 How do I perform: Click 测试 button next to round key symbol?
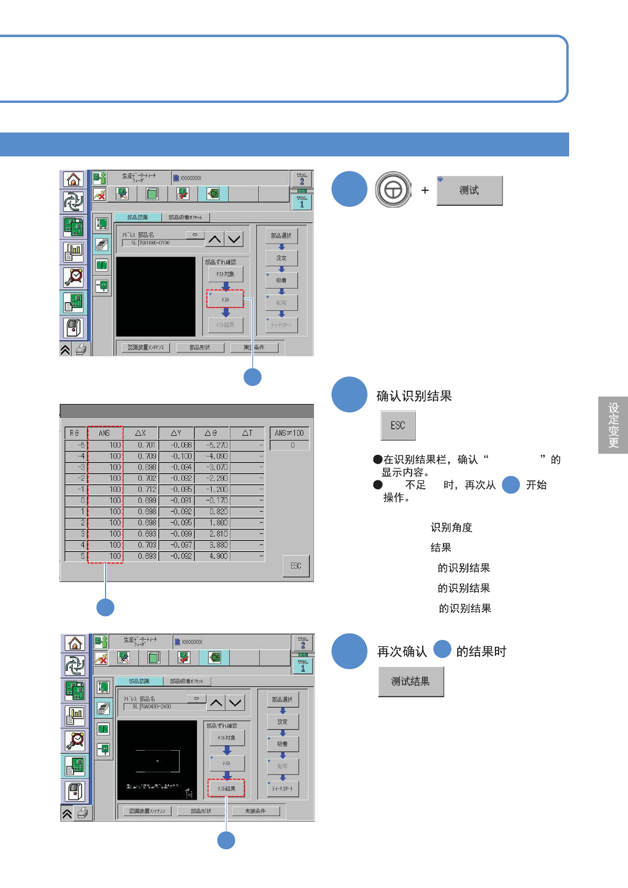point(469,190)
